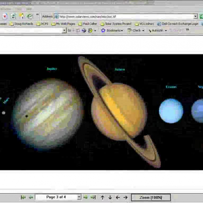Click the Jupiter planet image

click(48, 114)
